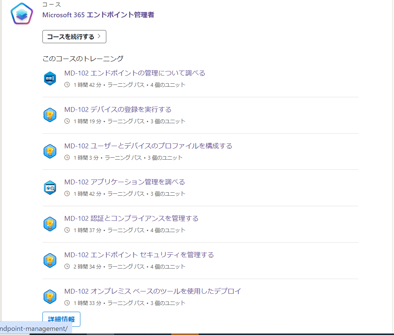The width and height of the screenshot is (394, 335).
Task: Click the trophy icon for デバイスの登録を実行する
Action: 50,115
